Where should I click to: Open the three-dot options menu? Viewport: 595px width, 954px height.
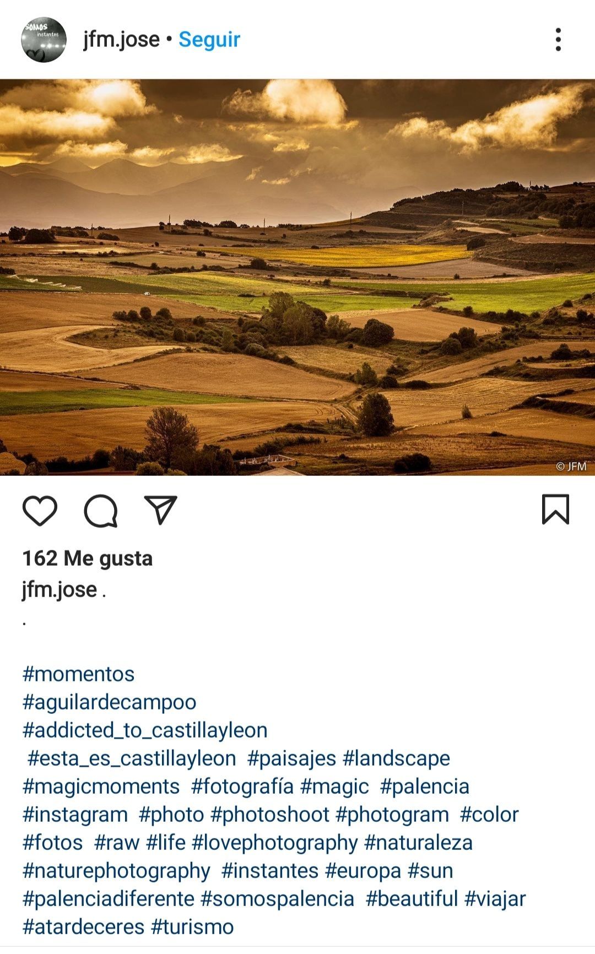click(x=558, y=40)
